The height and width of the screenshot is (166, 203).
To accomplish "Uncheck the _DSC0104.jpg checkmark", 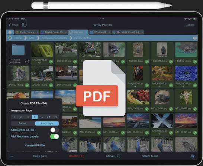I will pyautogui.click(x=147, y=62).
